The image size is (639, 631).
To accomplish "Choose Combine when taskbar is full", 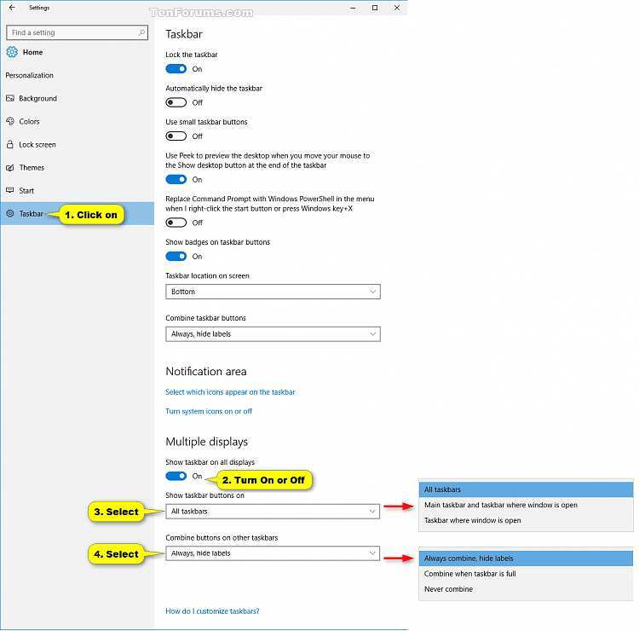I will click(x=527, y=574).
